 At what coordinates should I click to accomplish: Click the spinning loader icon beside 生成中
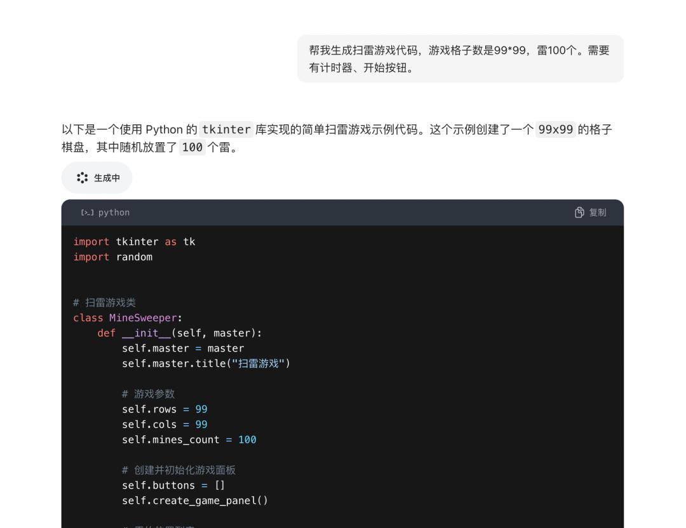82,178
